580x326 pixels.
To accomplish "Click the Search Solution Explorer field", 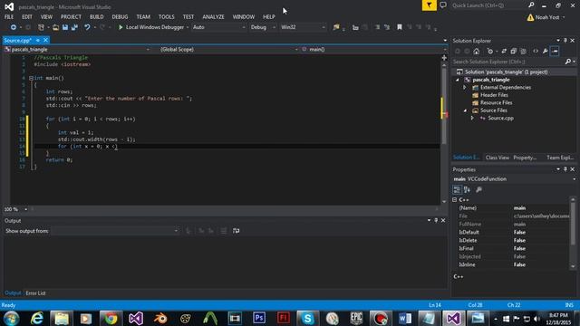I will pyautogui.click(x=508, y=62).
